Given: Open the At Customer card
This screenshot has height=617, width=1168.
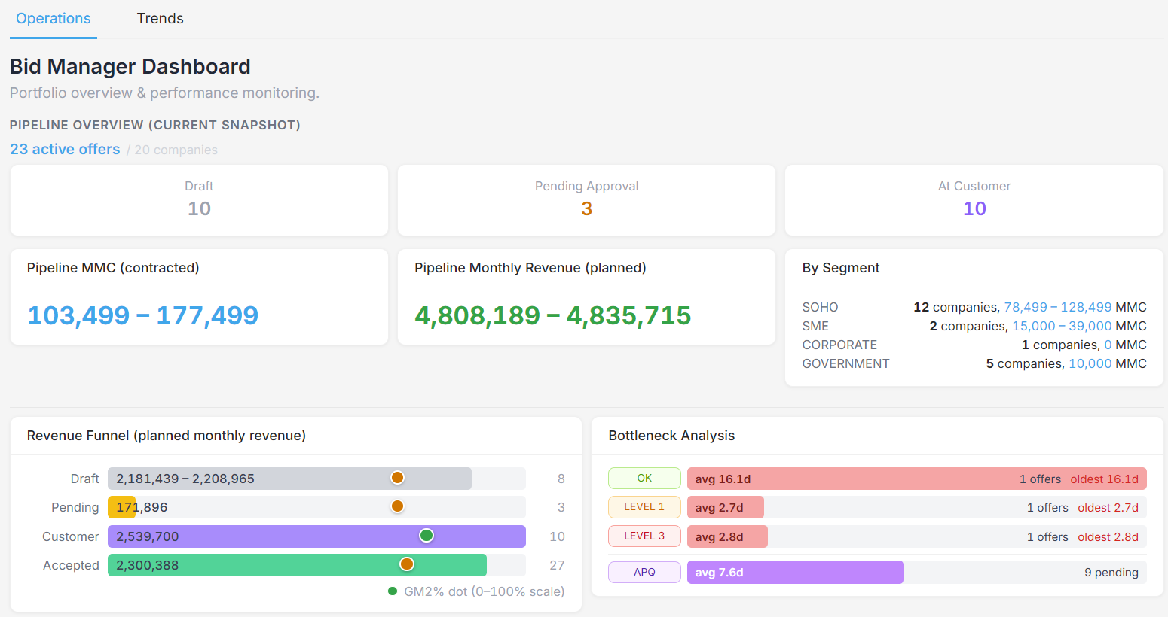Looking at the screenshot, I should point(974,200).
